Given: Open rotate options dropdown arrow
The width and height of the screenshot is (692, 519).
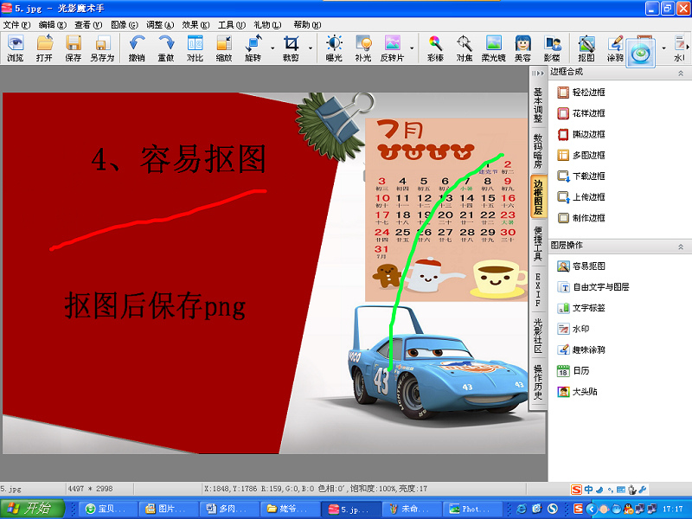Looking at the screenshot, I should pyautogui.click(x=272, y=48).
